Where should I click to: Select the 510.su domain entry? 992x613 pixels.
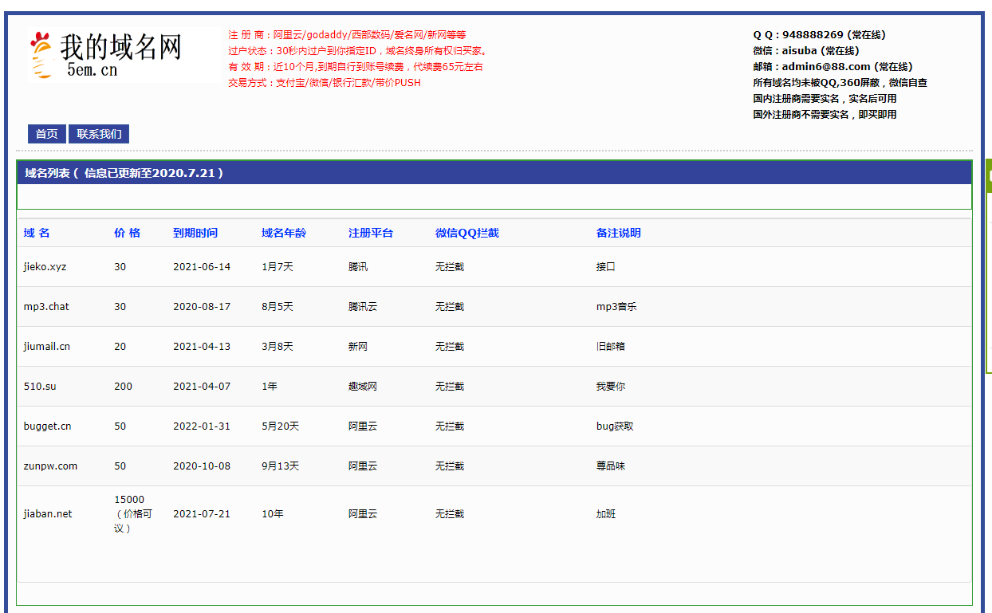coord(40,387)
